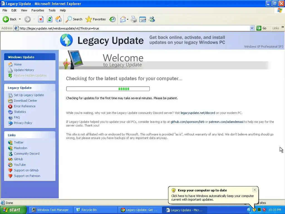The image size is (285, 214).
Task: Open the GitHub link in Links panel
Action: tap(18, 159)
